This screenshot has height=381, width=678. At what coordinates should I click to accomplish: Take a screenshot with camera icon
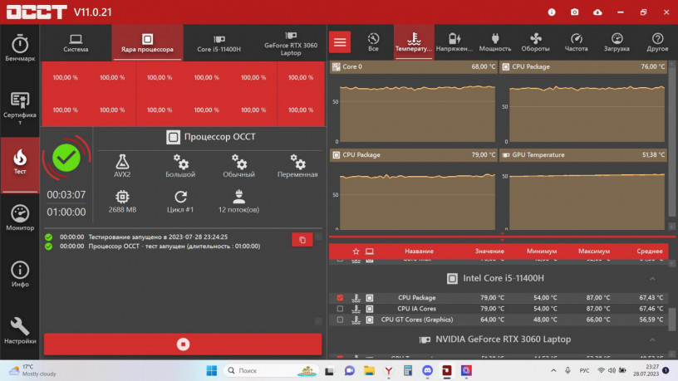point(574,12)
